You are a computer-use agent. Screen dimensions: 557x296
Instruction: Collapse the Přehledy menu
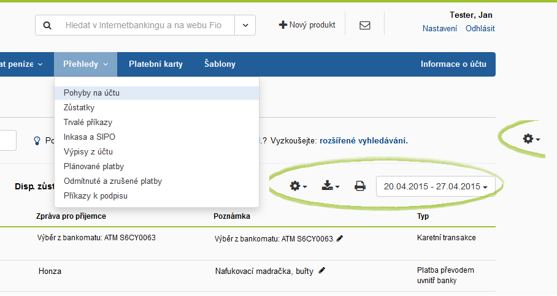coord(85,64)
